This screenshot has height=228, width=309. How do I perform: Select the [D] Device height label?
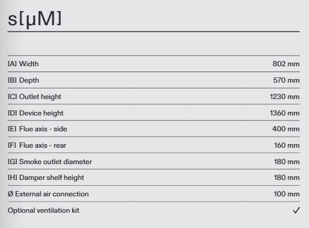point(35,113)
